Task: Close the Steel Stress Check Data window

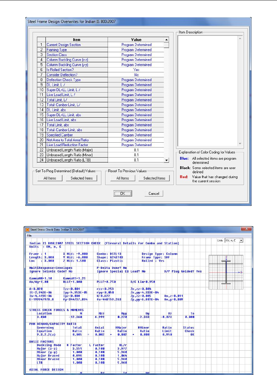Action: pos(246,229)
